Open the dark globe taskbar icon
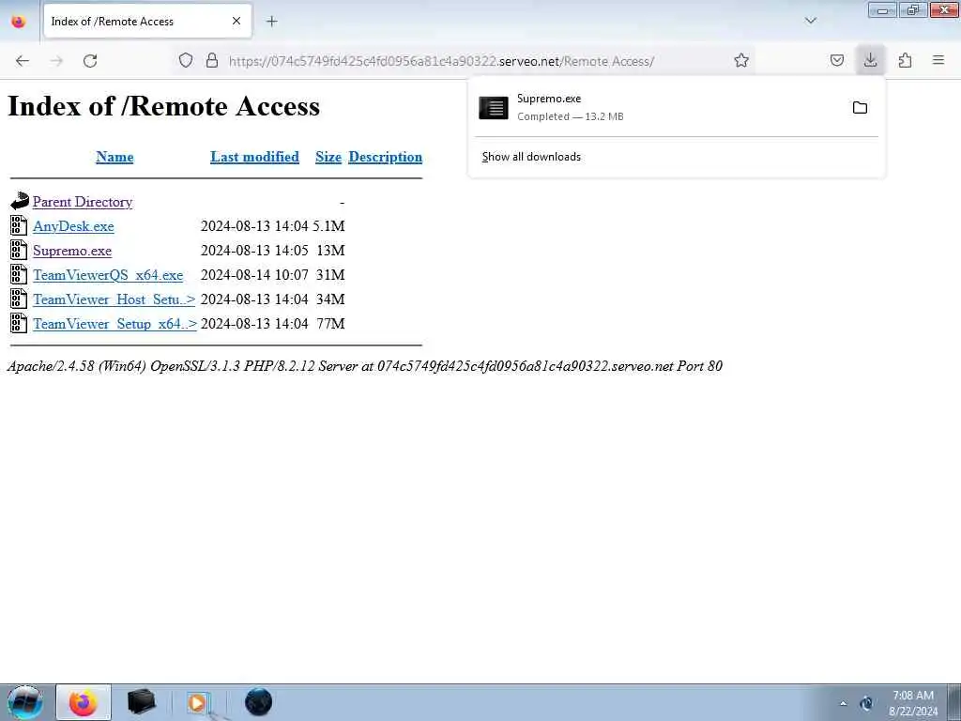The width and height of the screenshot is (961, 721). [x=258, y=702]
